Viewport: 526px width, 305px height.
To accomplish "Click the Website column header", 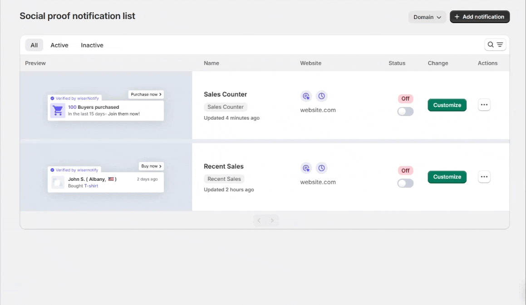I will [x=310, y=63].
